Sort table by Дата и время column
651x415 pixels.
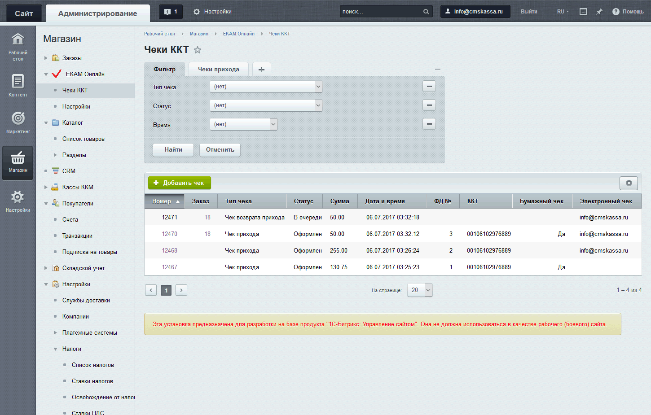392,201
